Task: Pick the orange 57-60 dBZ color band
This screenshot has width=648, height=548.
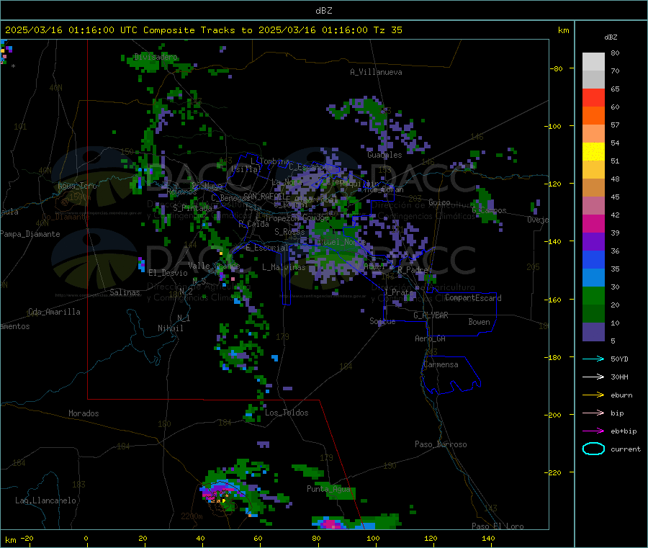Action: [x=593, y=116]
